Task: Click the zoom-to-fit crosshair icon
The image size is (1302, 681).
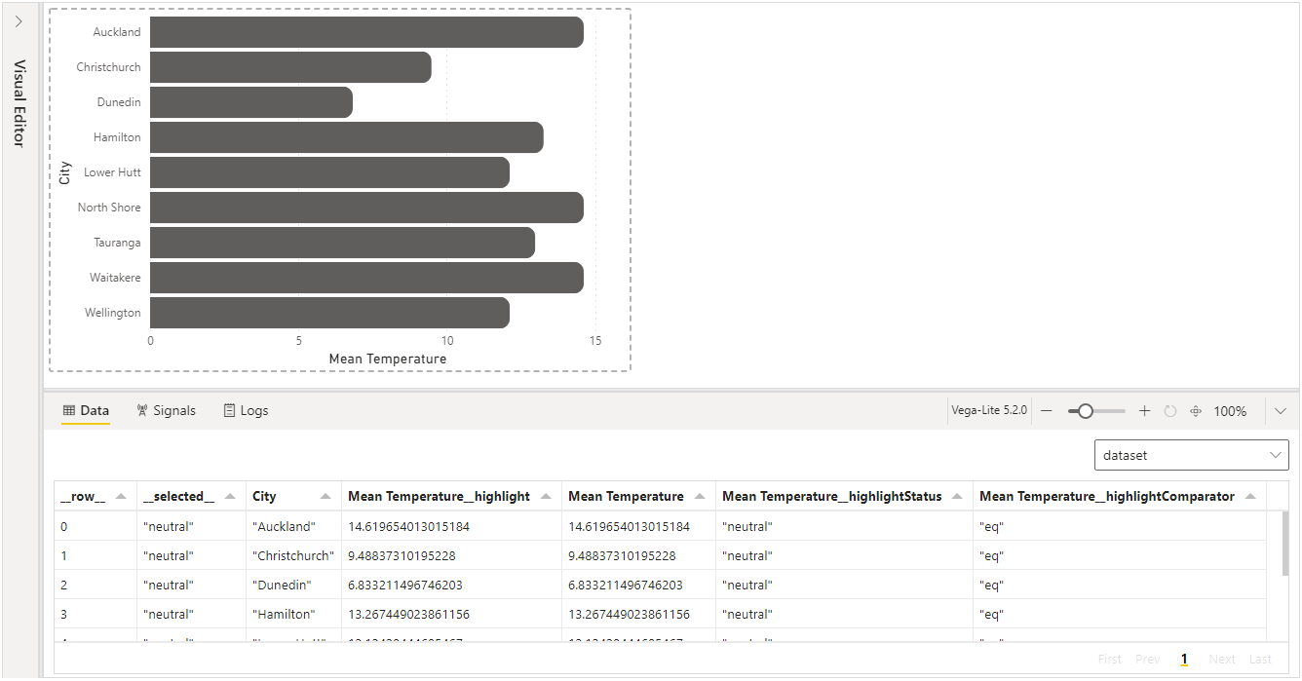Action: click(1196, 411)
